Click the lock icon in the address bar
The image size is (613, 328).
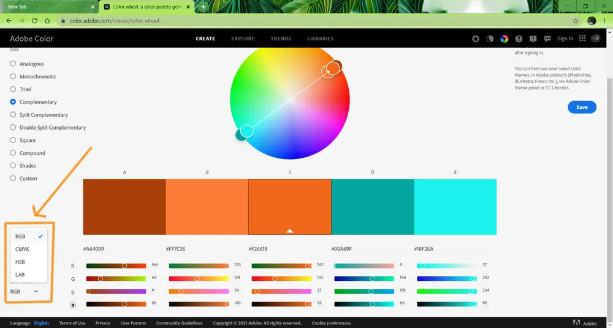click(x=63, y=21)
